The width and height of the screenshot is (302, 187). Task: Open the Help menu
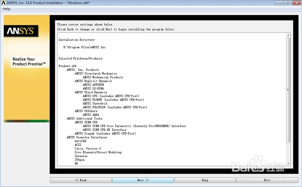click(7, 9)
